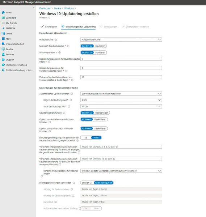Show info icon for Stichtag für Featureupdates
Viewport: 206px width, 217px height.
coord(72,189)
